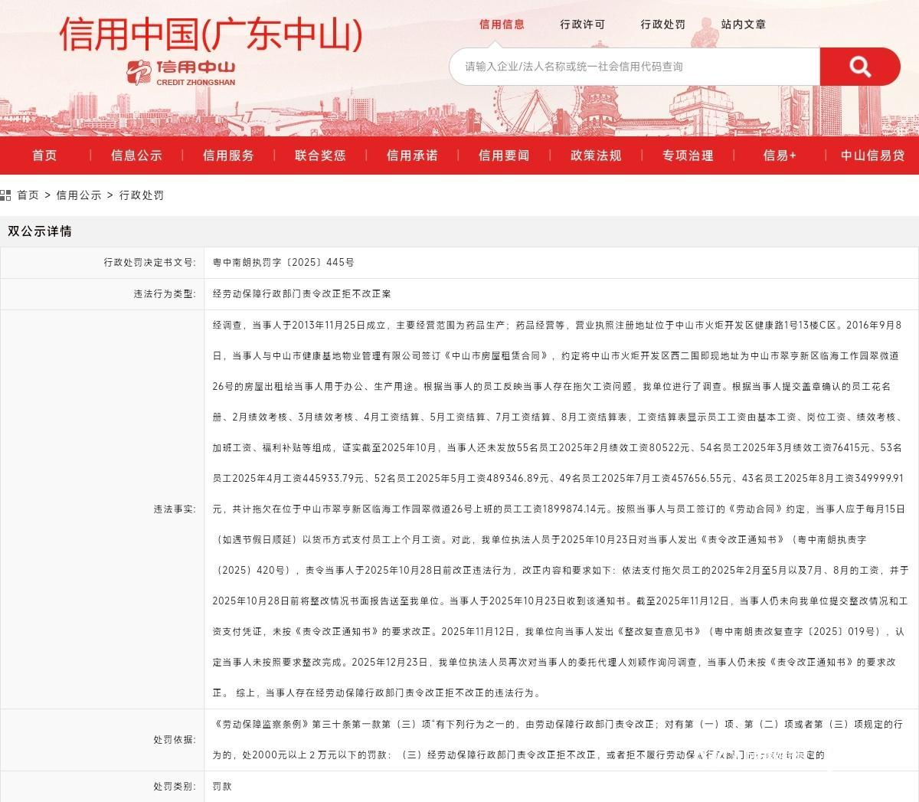919x802 pixels.
Task: Select text 经劳动保障行政部门责令改正拒不改正案
Action: coord(302,293)
